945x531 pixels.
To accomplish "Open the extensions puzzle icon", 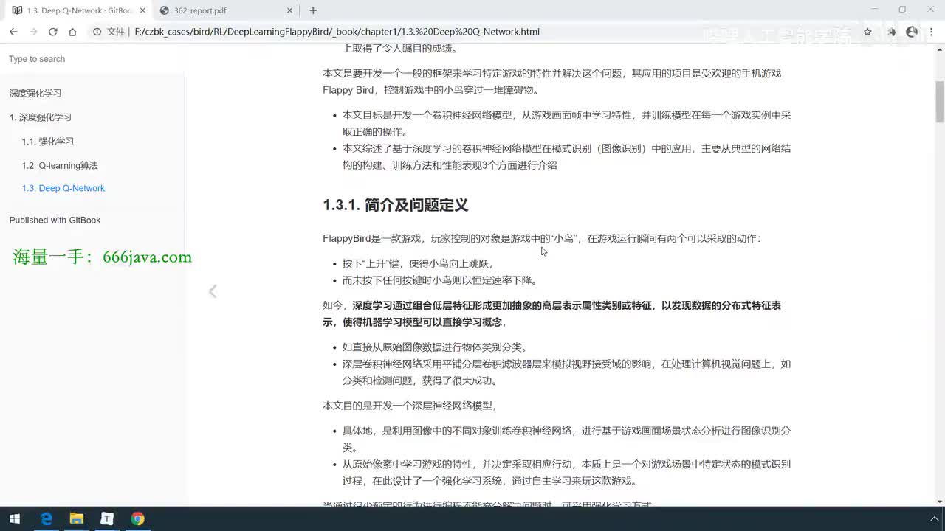I will (x=891, y=32).
